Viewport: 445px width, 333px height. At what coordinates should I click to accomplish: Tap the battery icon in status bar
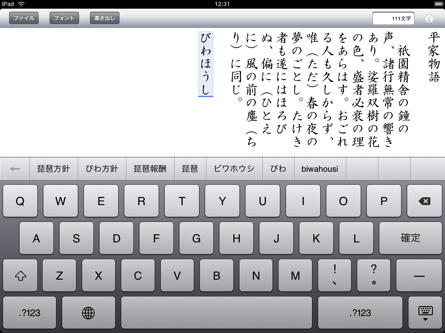point(439,3)
